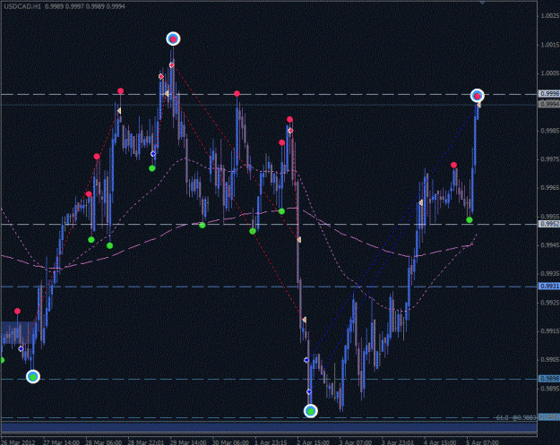Click the 0.9955 price scale value

[x=550, y=217]
